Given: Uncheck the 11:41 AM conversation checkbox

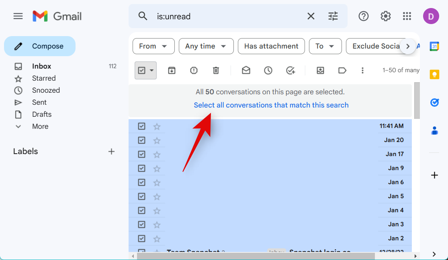Looking at the screenshot, I should [141, 126].
